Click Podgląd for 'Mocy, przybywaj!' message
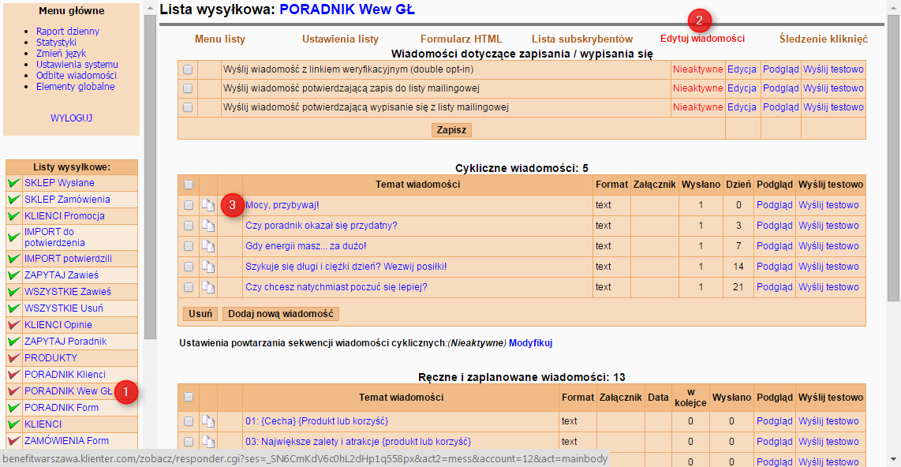 [x=774, y=205]
